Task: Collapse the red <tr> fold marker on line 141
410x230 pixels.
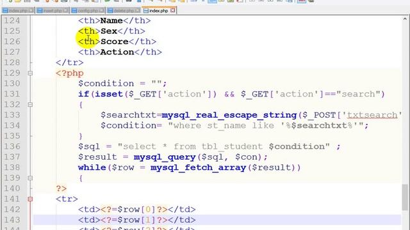Action: click(x=30, y=199)
